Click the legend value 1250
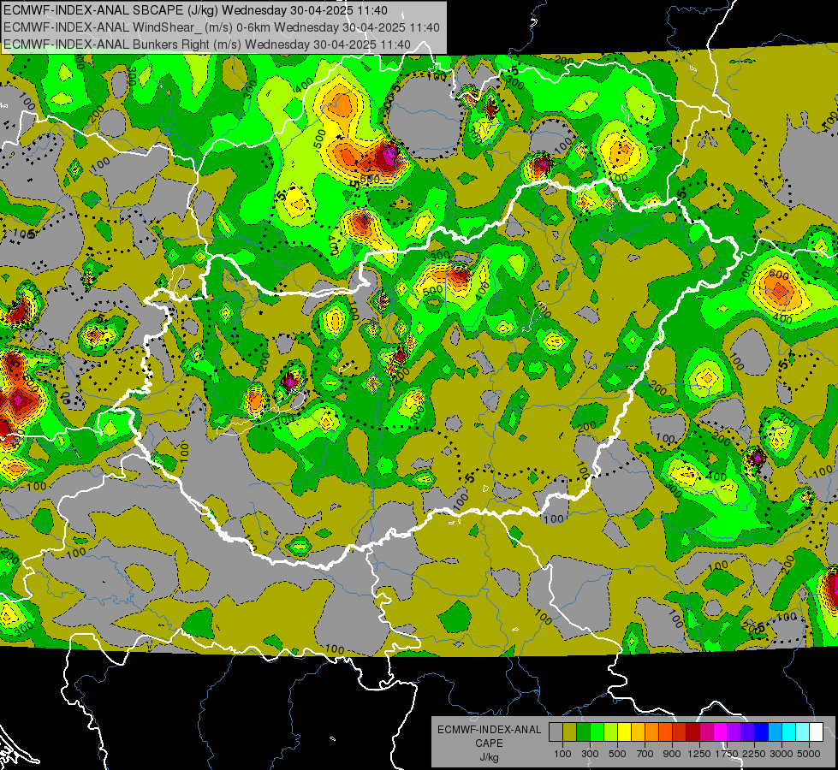Image resolution: width=838 pixels, height=770 pixels. point(699,754)
